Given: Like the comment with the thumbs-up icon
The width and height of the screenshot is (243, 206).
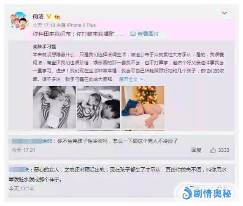Looking at the screenshot, I should [x=213, y=150].
